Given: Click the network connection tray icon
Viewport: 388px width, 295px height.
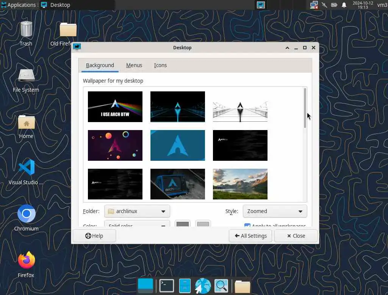Looking at the screenshot, I should pyautogui.click(x=314, y=5).
